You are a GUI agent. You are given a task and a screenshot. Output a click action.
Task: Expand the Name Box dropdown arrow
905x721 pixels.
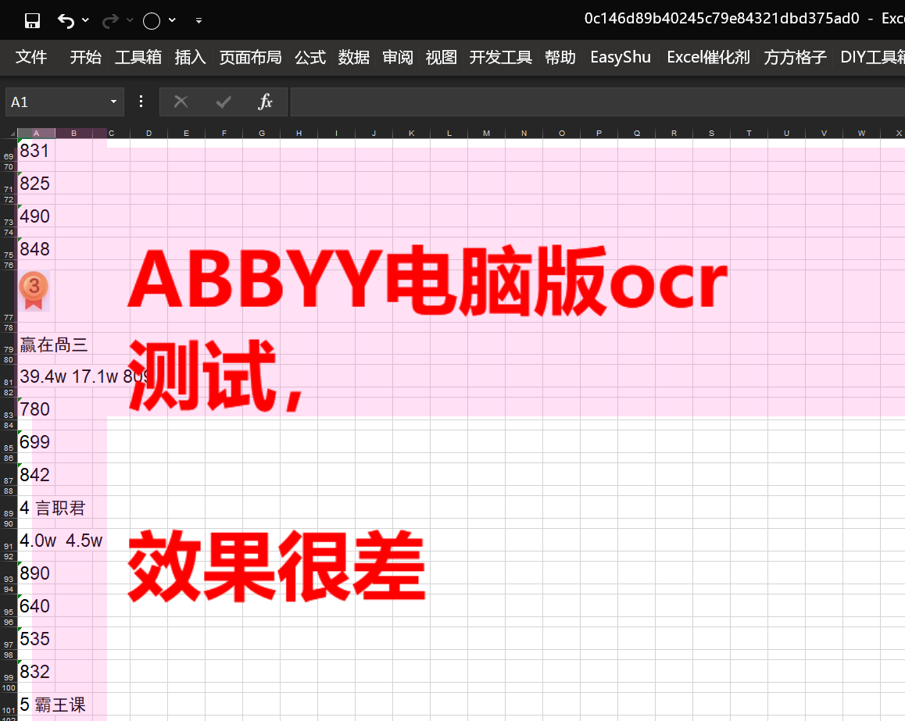(x=113, y=102)
